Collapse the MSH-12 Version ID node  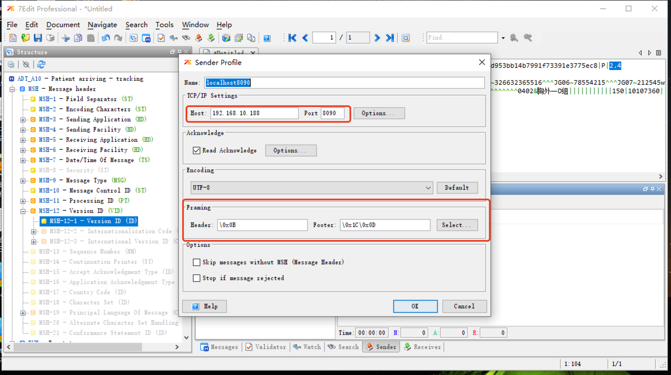coord(23,211)
